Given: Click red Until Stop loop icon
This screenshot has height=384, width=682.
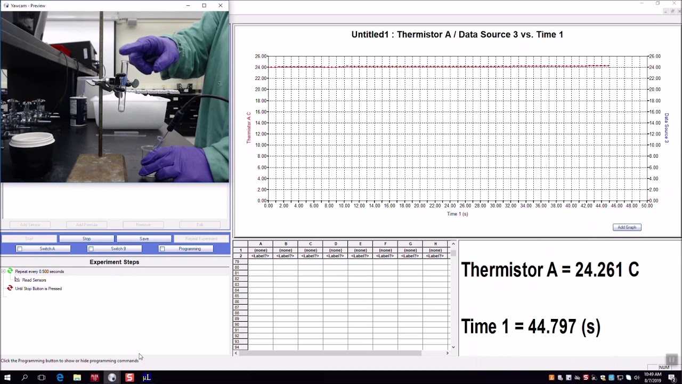Looking at the screenshot, I should 10,288.
